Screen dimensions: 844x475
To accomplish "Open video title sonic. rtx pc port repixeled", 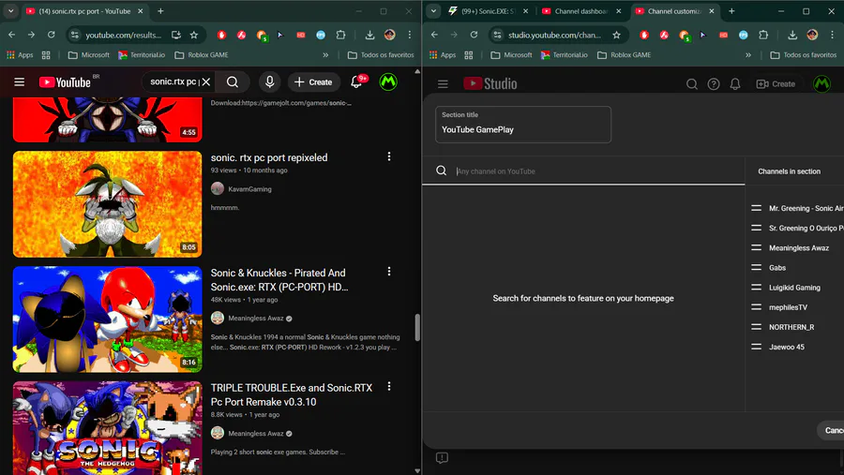I will pos(269,157).
